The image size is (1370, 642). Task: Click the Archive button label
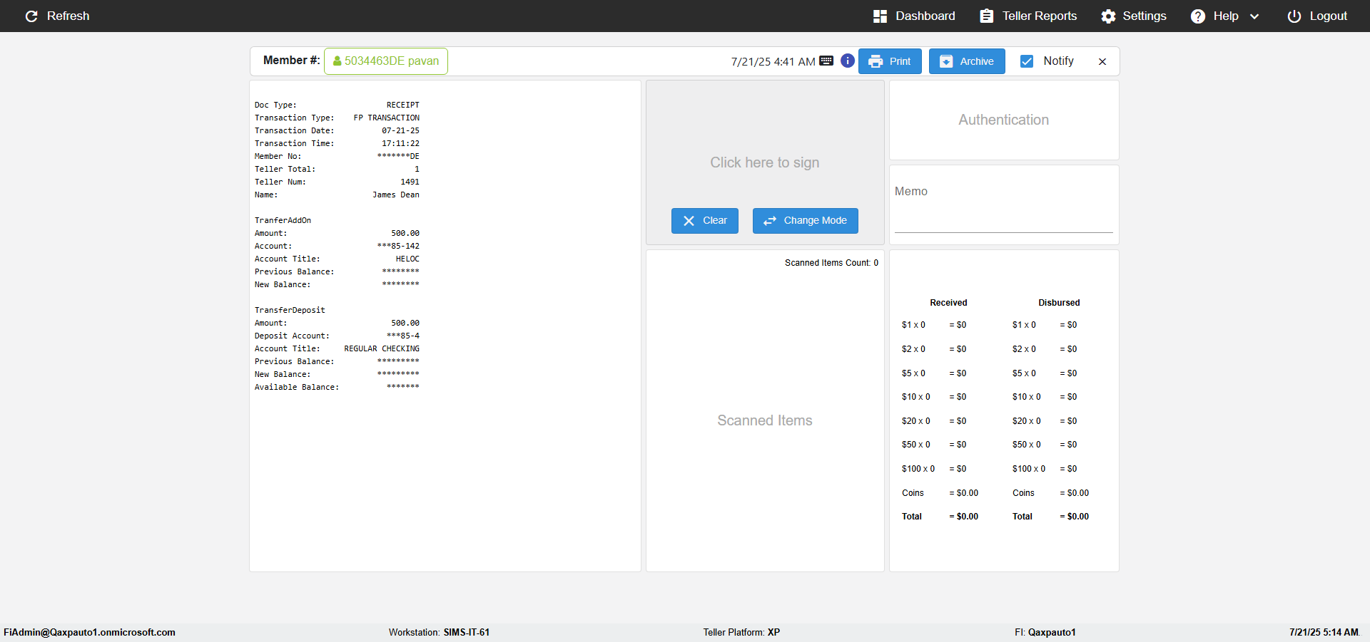point(977,61)
